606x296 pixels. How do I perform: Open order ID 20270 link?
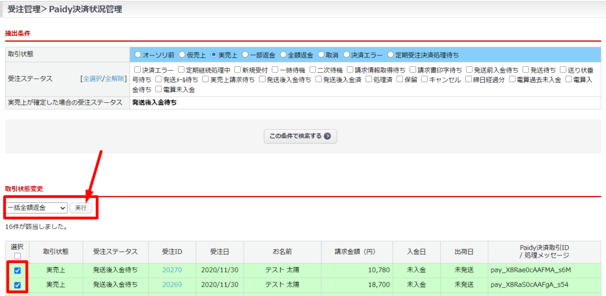point(172,271)
